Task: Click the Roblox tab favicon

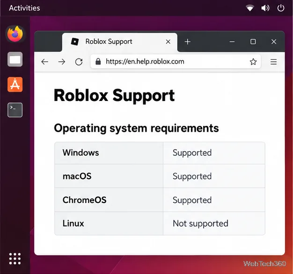Action: coord(75,42)
